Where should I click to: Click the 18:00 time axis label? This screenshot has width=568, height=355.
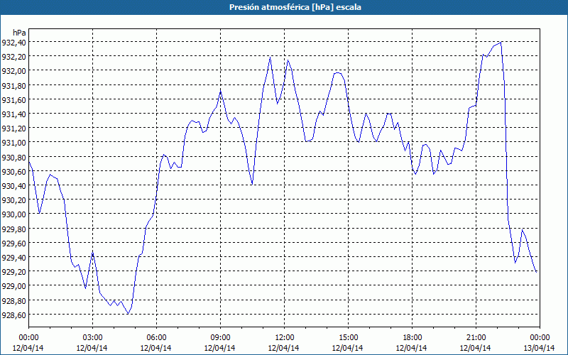tap(413, 338)
